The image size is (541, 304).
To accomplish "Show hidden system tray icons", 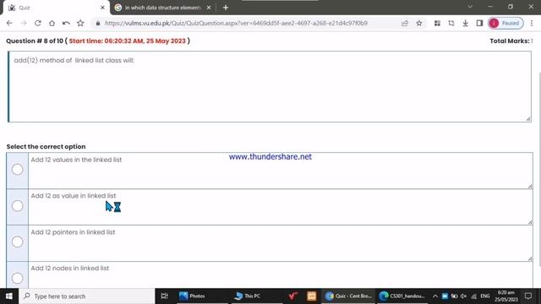I will (435, 296).
